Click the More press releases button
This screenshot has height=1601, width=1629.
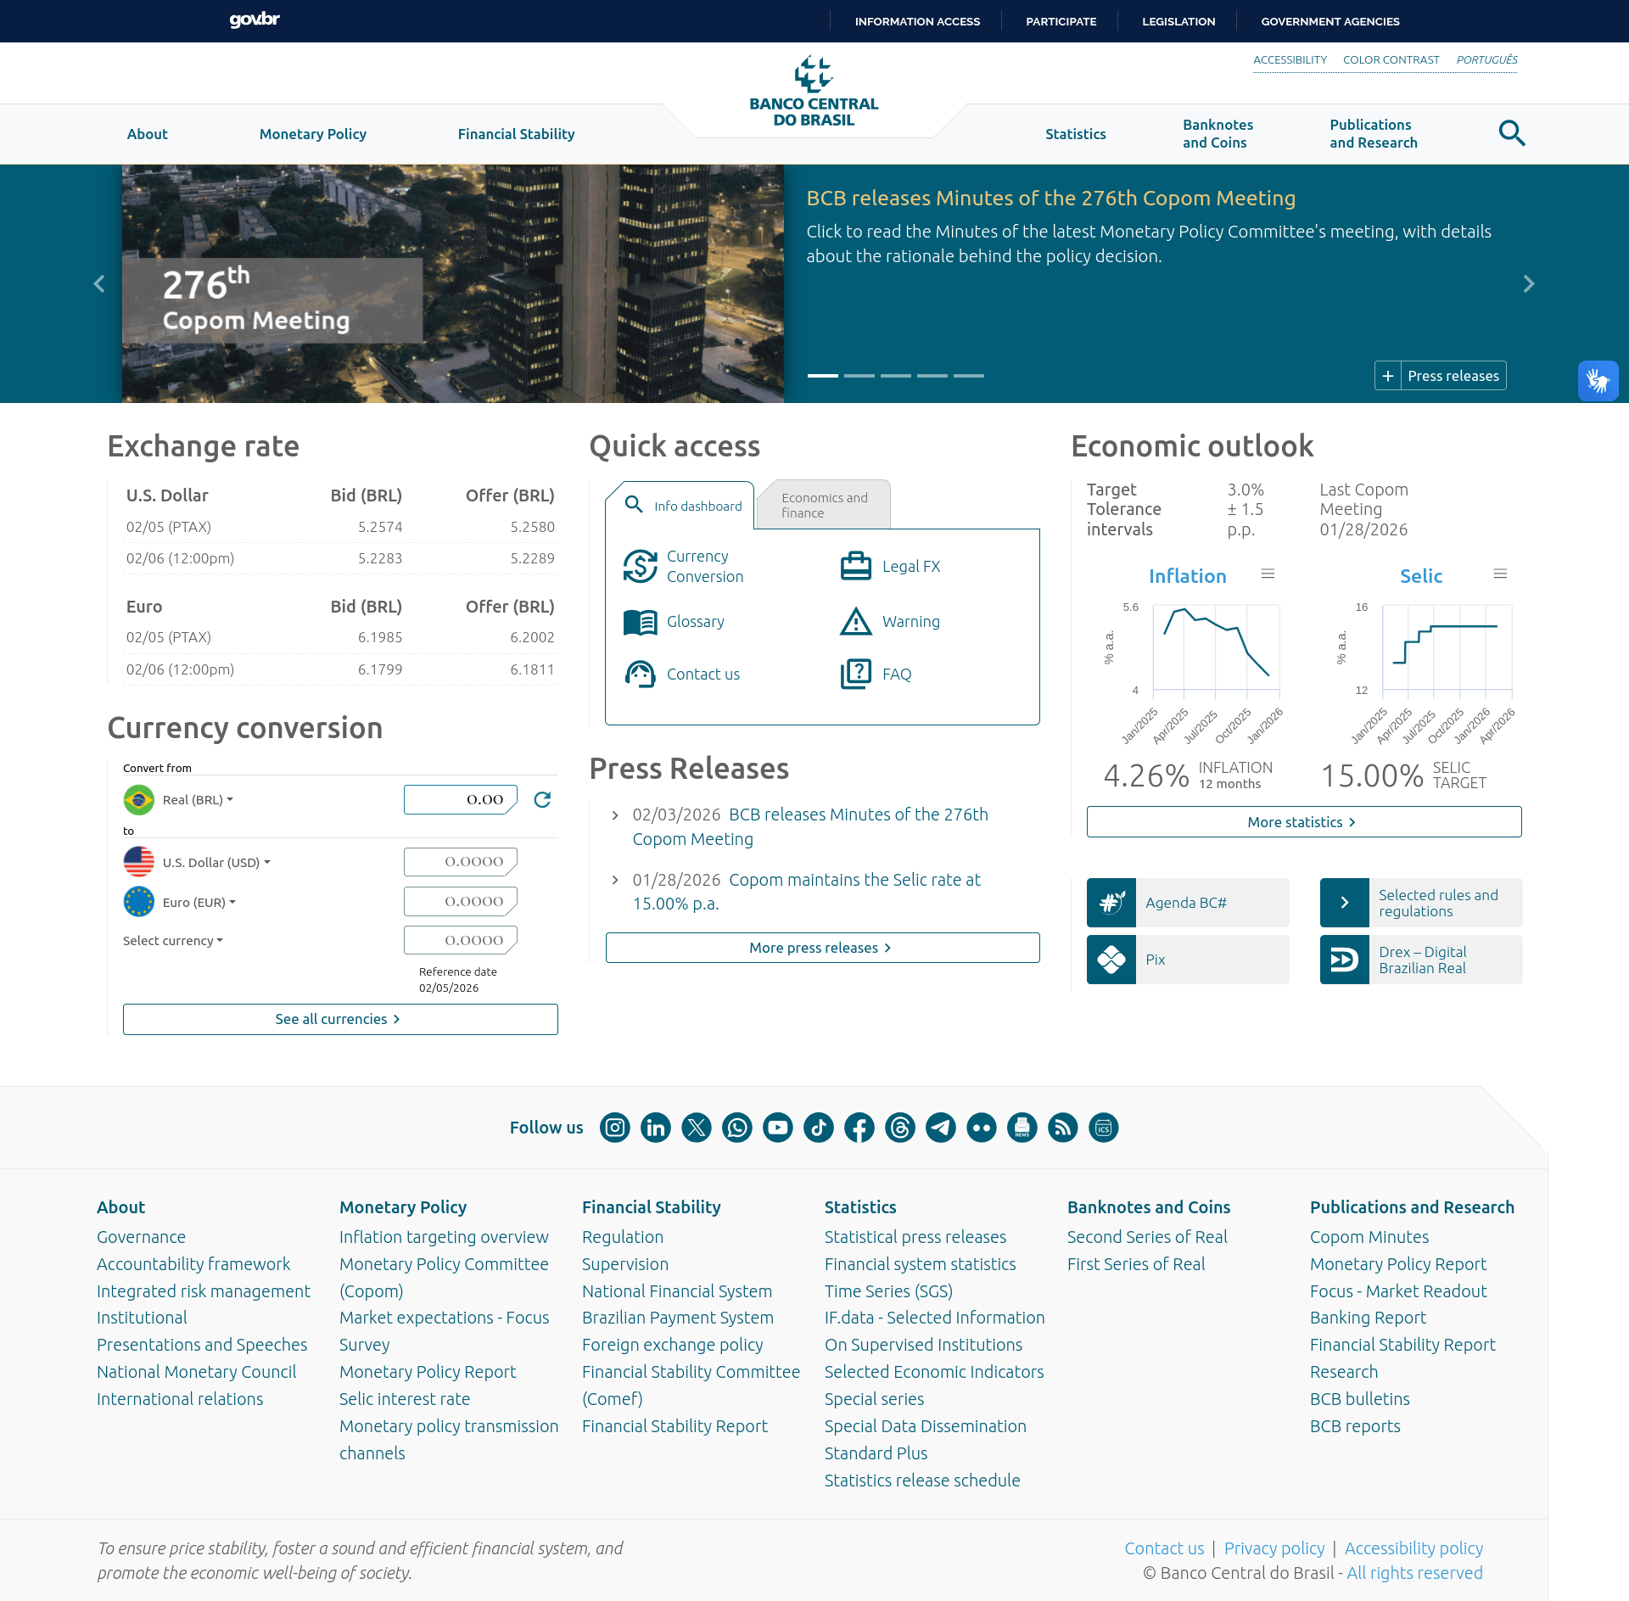(822, 948)
